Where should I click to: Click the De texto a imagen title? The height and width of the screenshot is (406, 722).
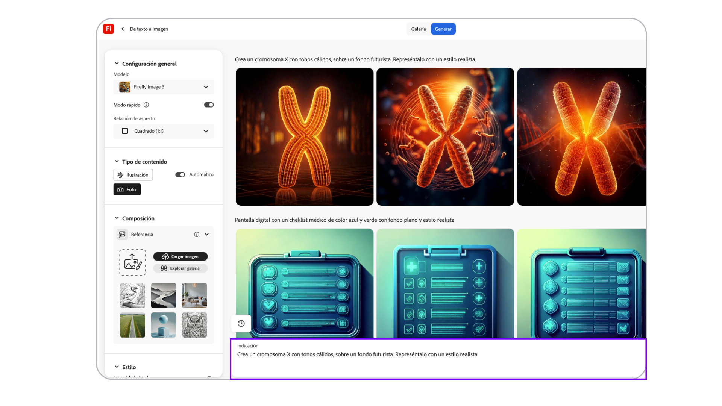click(149, 29)
